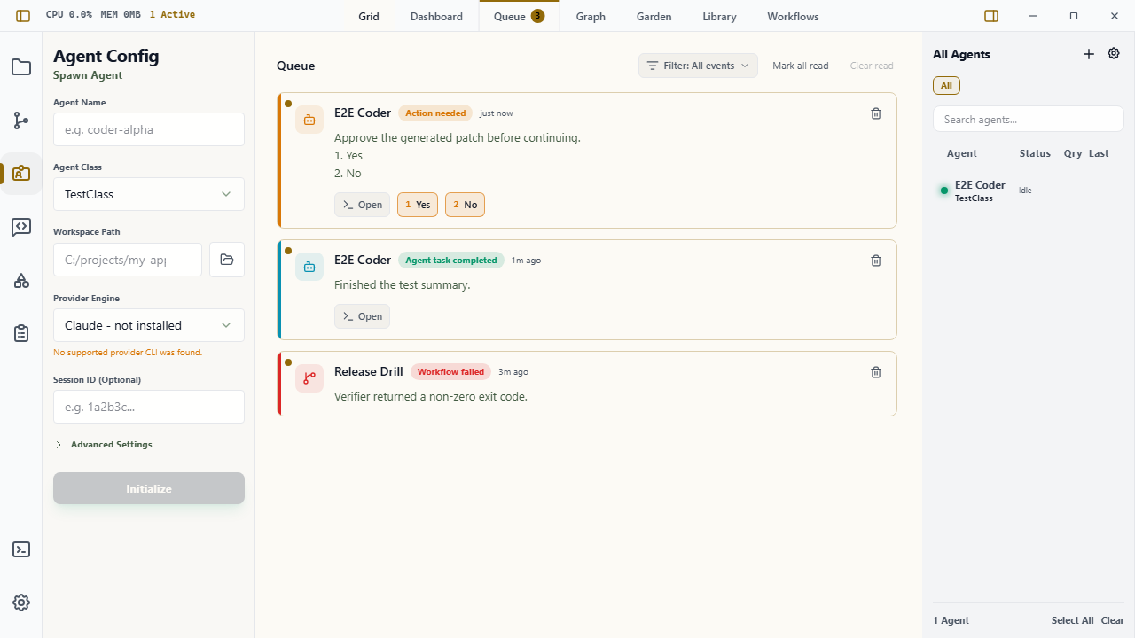This screenshot has width=1135, height=638.
Task: Answer Yes to approve the patch
Action: click(x=418, y=205)
